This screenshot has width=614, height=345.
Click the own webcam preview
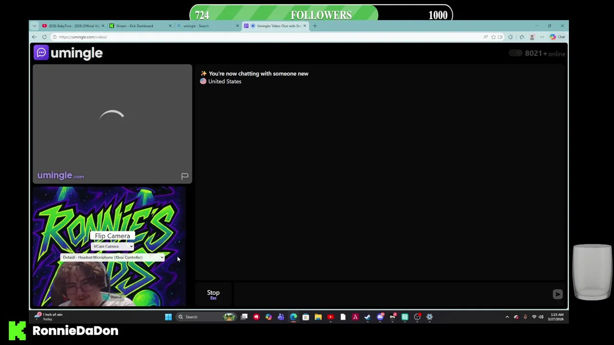pyautogui.click(x=109, y=246)
